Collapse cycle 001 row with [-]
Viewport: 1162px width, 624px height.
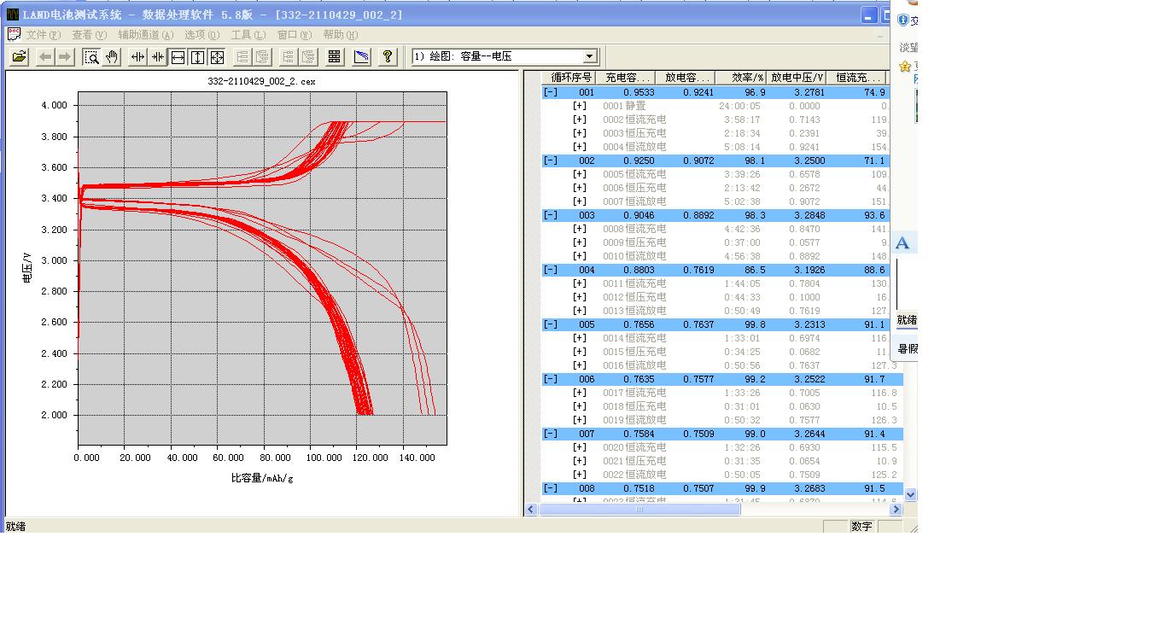(x=551, y=92)
